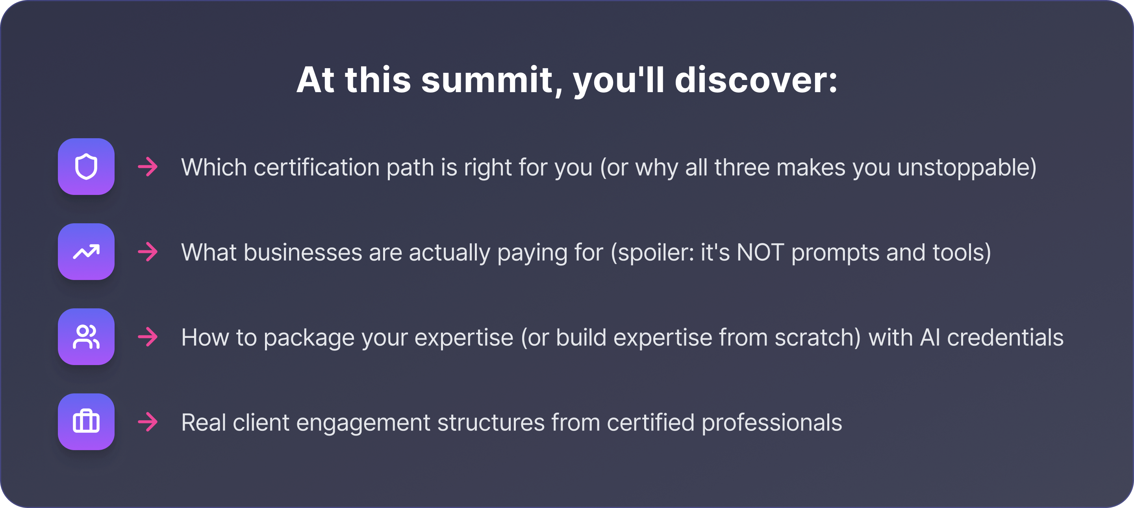Click the capitalized word "NOT"
The width and height of the screenshot is (1134, 508).
coord(760,252)
